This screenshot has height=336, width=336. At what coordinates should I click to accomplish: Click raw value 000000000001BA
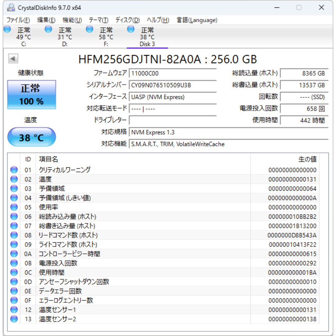pyautogui.click(x=292, y=273)
